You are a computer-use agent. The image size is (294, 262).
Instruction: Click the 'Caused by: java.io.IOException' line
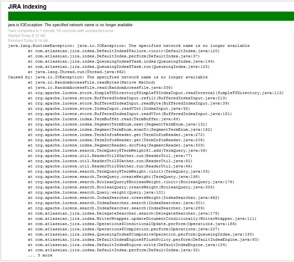point(108,77)
